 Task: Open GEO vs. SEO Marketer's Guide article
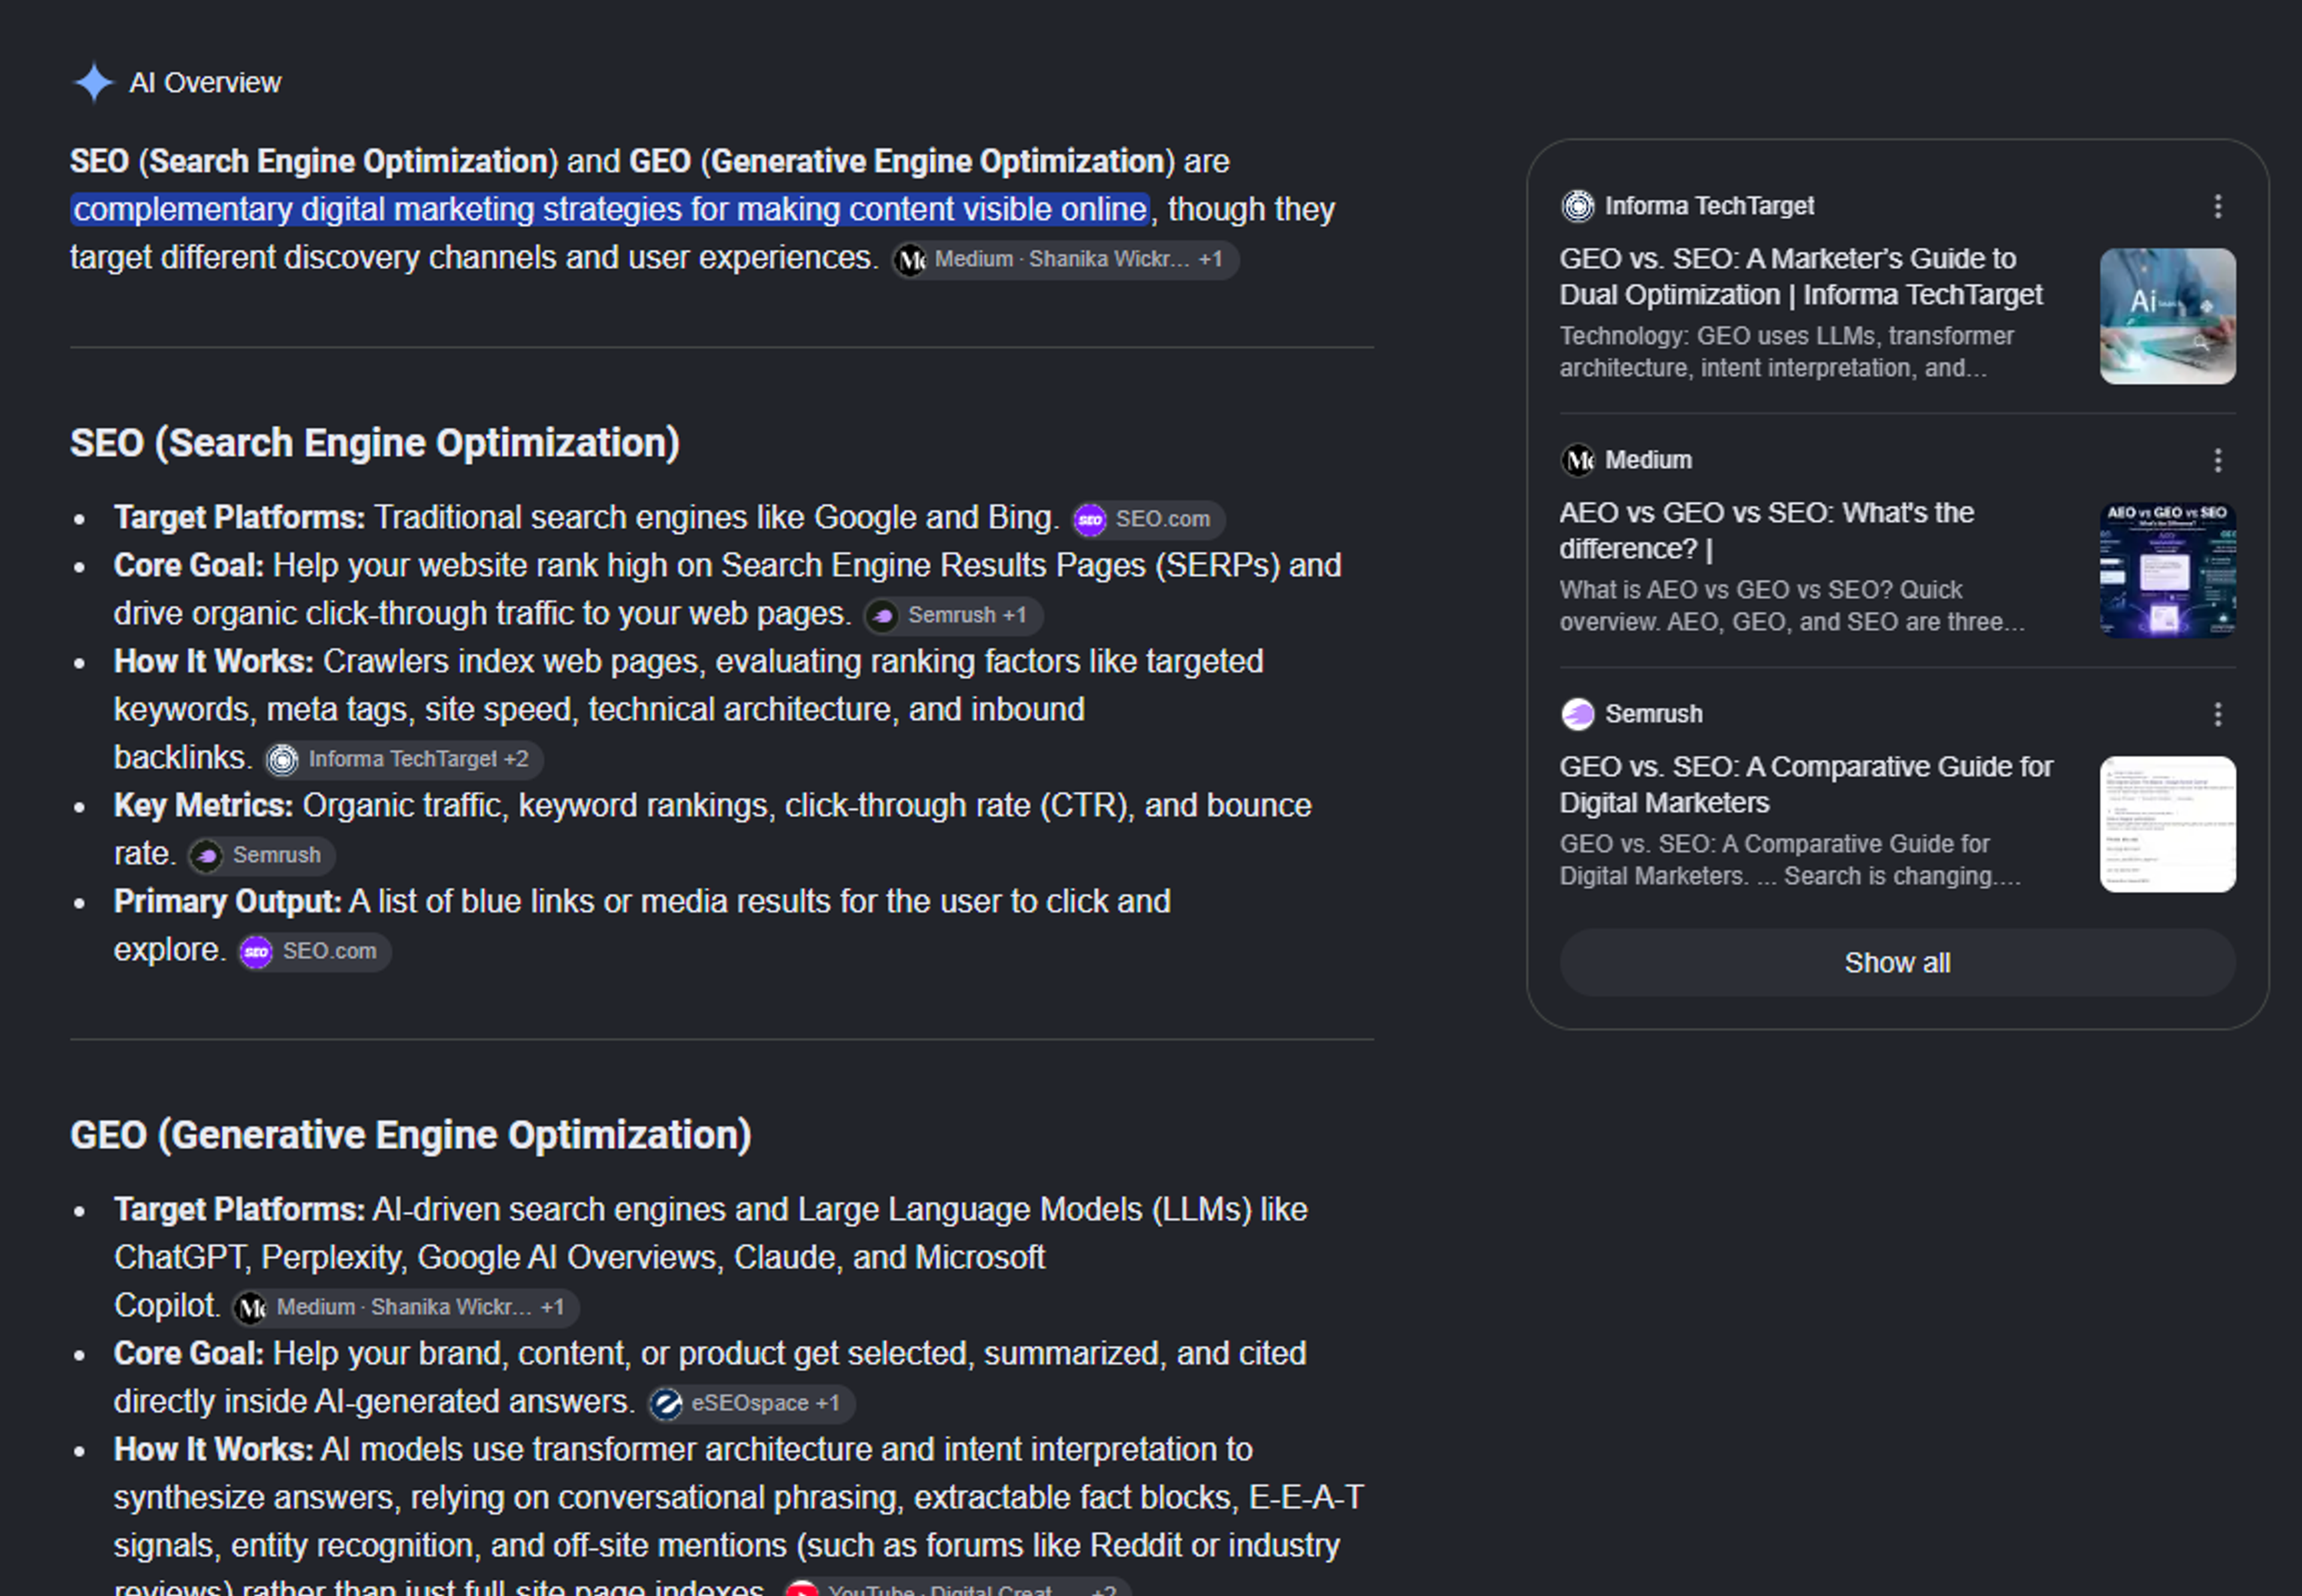click(1801, 277)
